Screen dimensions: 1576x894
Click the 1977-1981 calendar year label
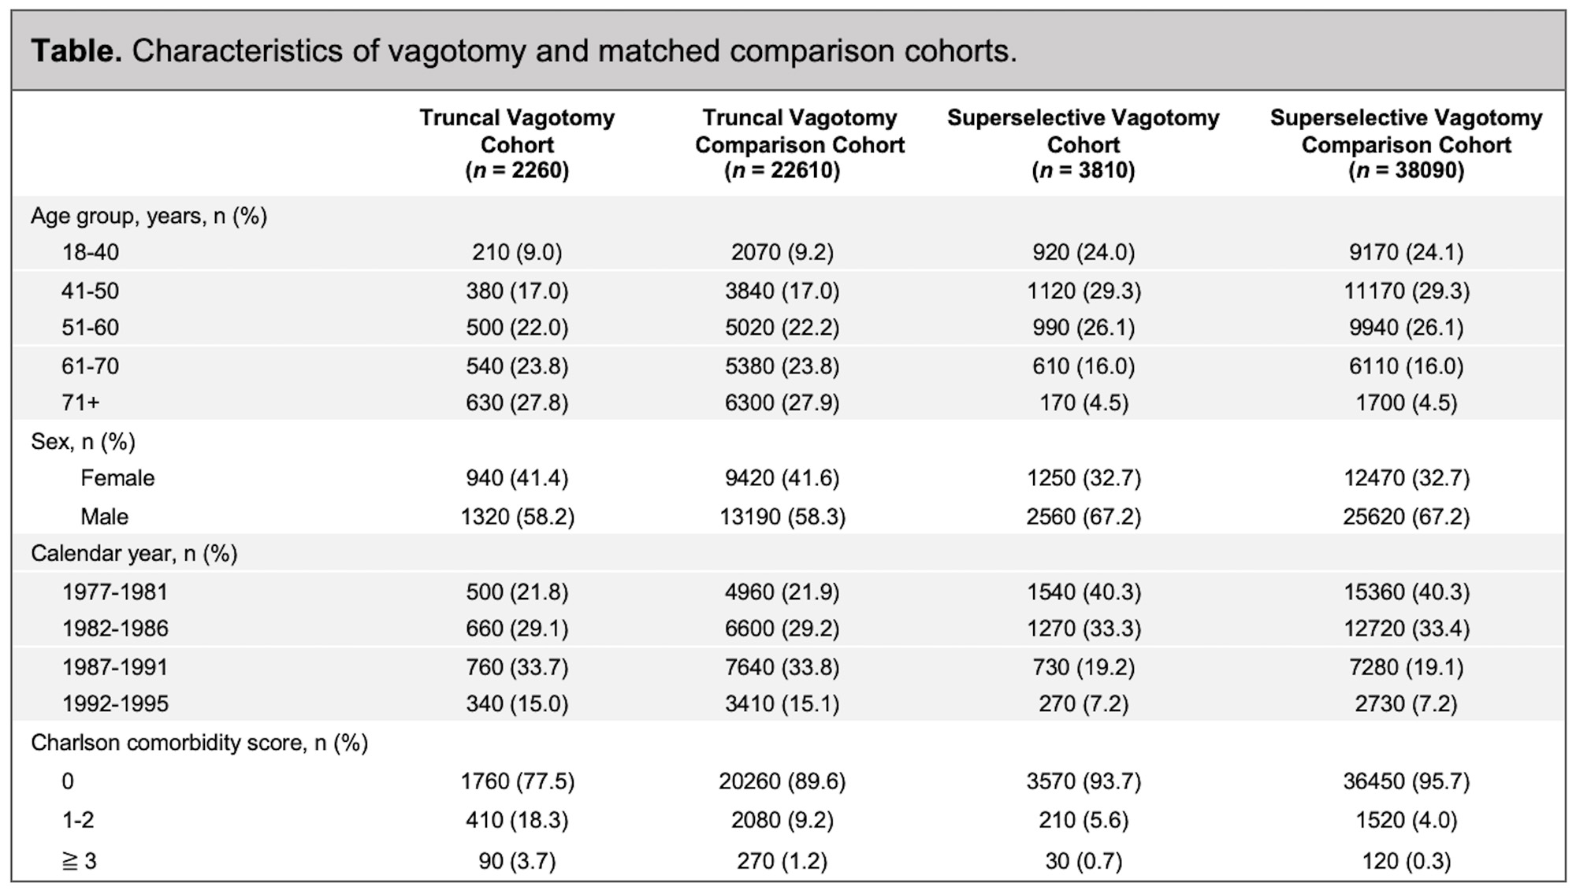coord(115,592)
